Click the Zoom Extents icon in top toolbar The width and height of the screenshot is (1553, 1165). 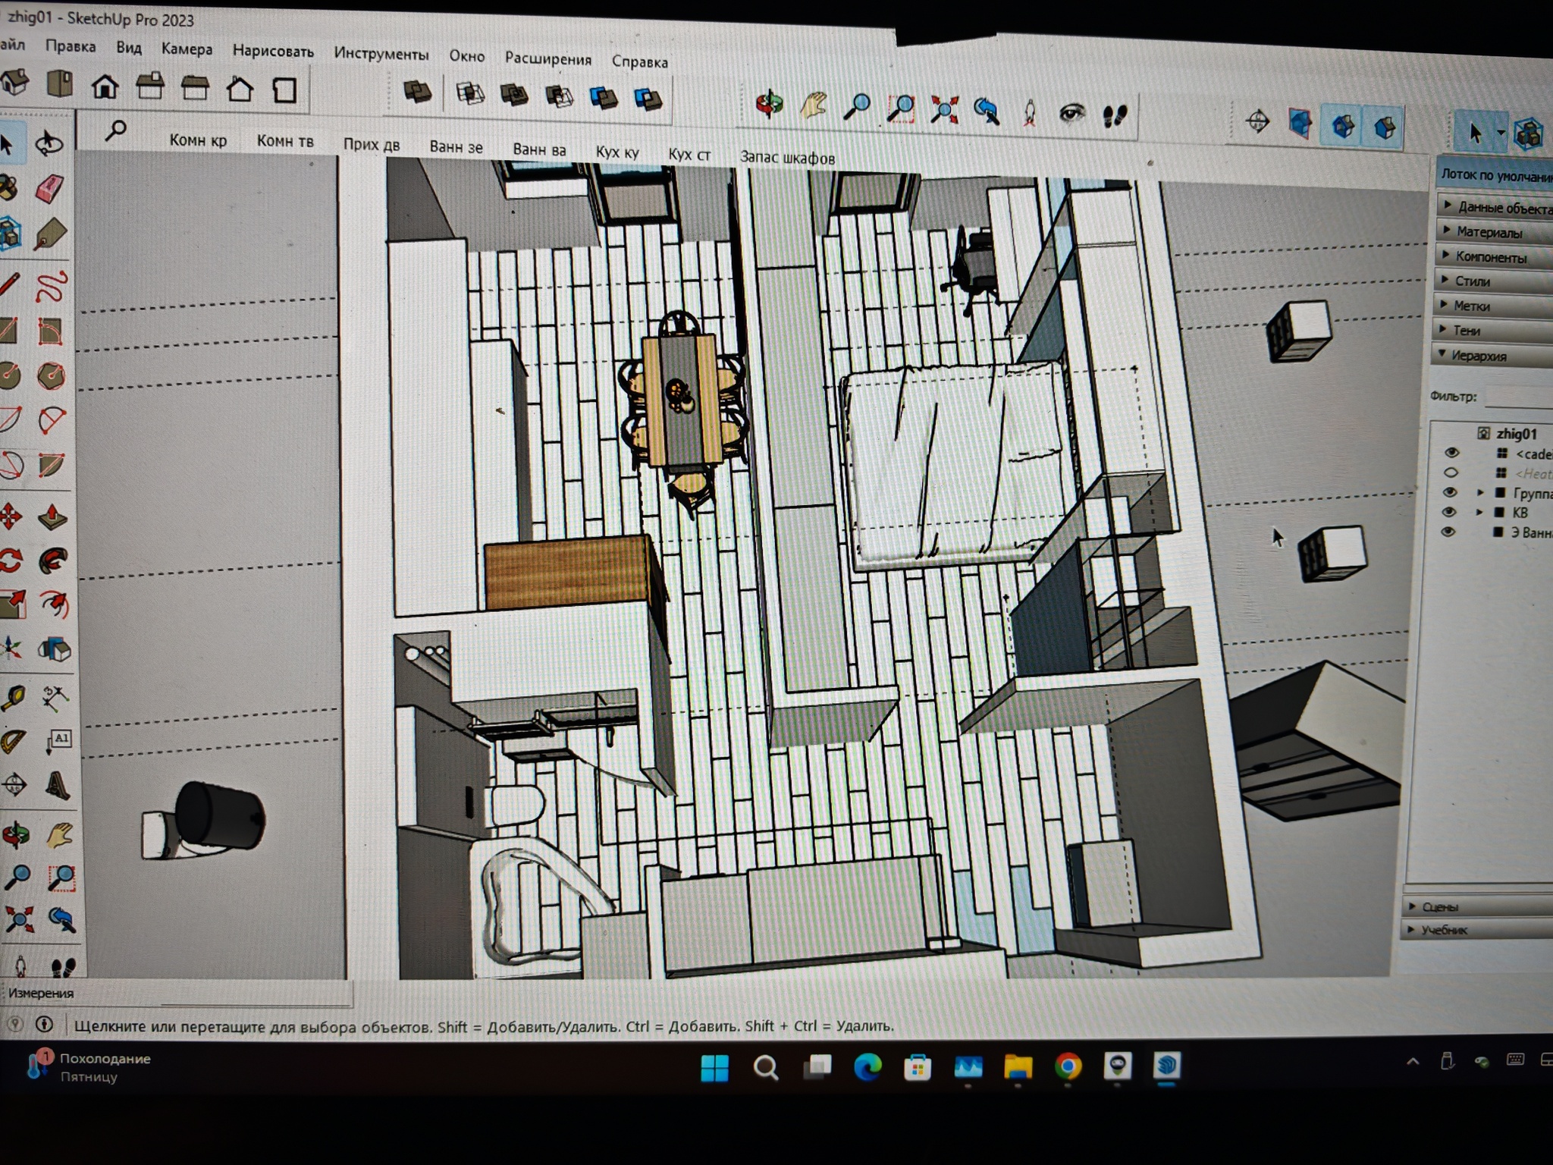(944, 109)
